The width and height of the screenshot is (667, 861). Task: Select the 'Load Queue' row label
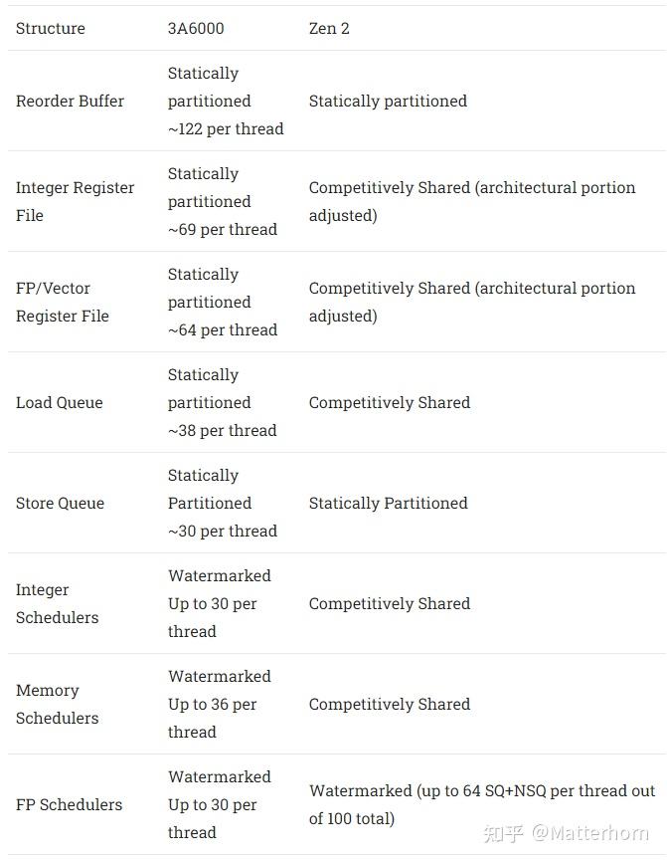point(60,402)
